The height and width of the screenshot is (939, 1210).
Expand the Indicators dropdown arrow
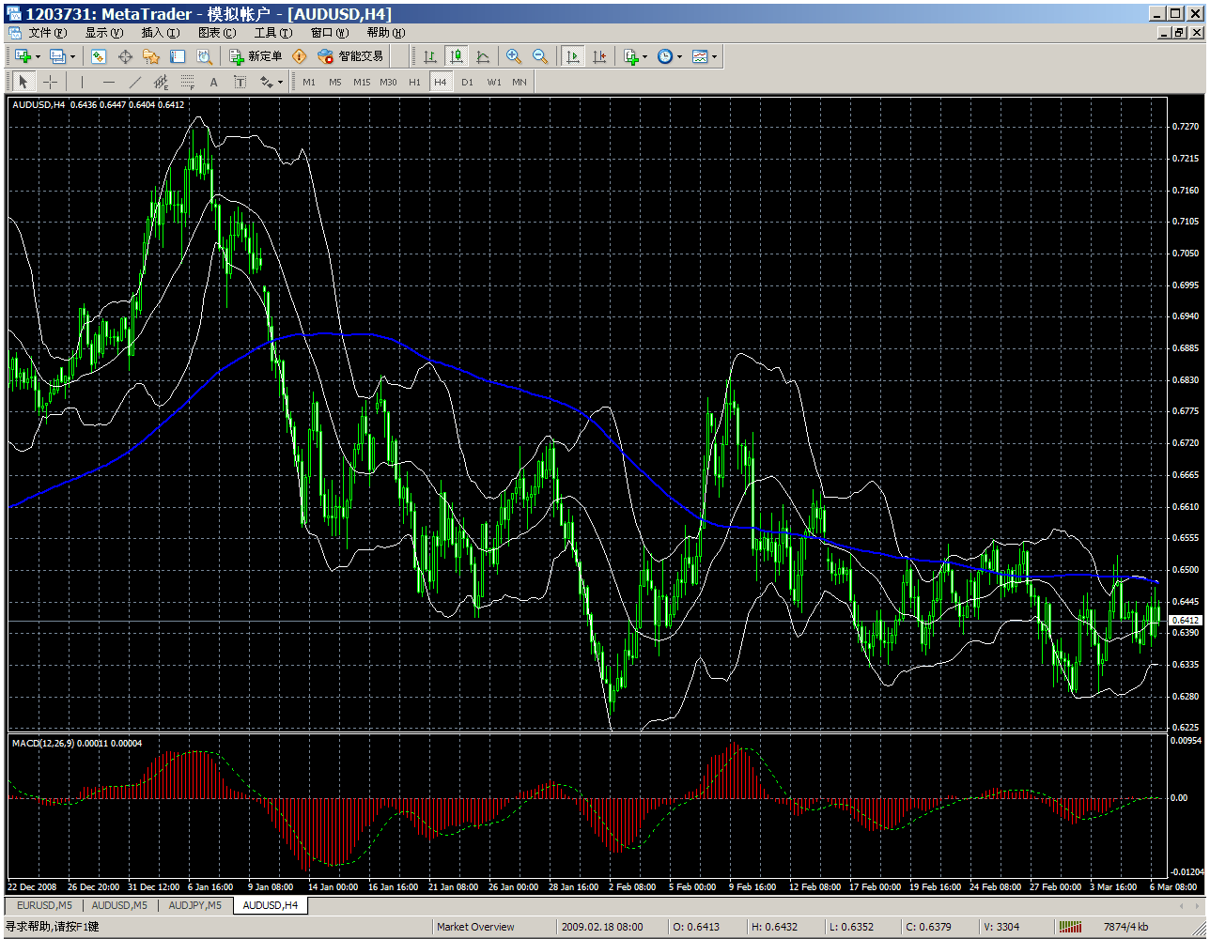tap(644, 56)
